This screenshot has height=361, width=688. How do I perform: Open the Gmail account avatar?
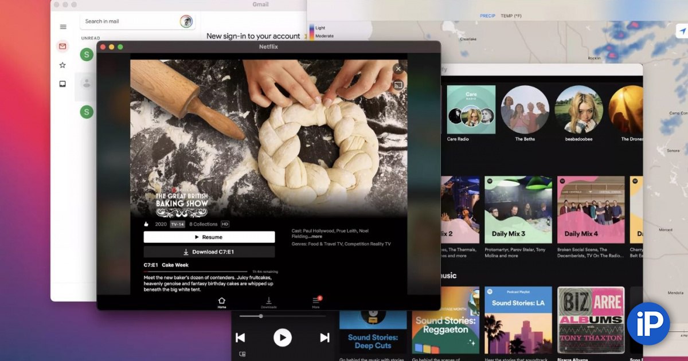186,21
